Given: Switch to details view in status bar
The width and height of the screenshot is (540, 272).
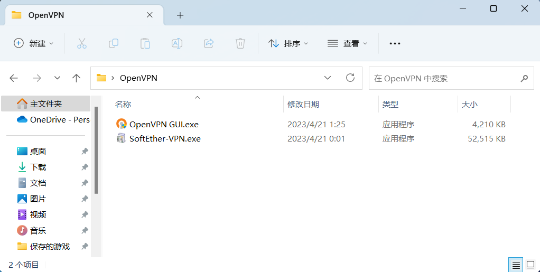Looking at the screenshot, I should [516, 265].
